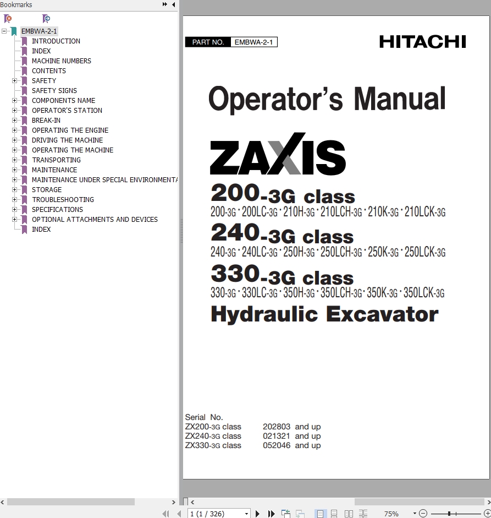This screenshot has height=518, width=491.
Task: Expand the MAINTENANCE bookmark
Action: tap(14, 170)
